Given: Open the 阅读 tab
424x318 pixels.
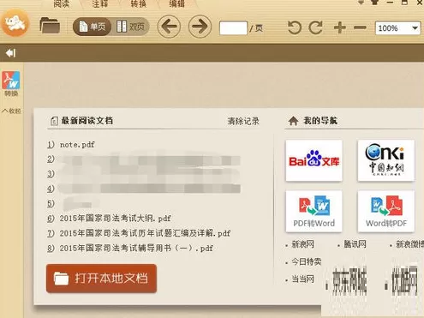Looking at the screenshot, I should [62, 3].
